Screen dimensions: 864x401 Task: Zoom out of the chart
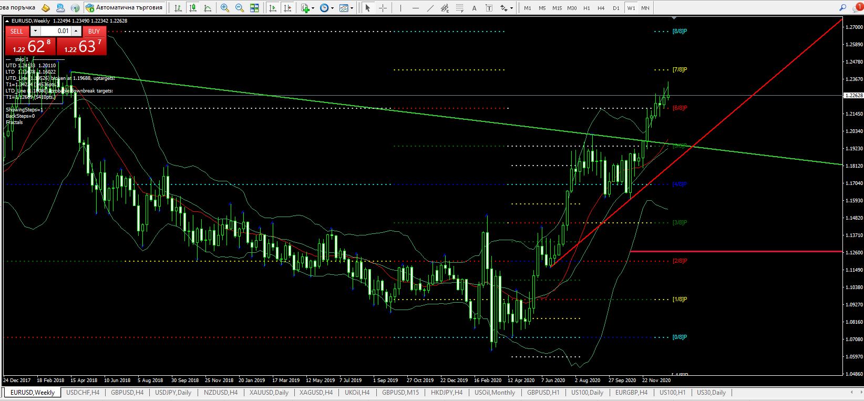coord(240,8)
